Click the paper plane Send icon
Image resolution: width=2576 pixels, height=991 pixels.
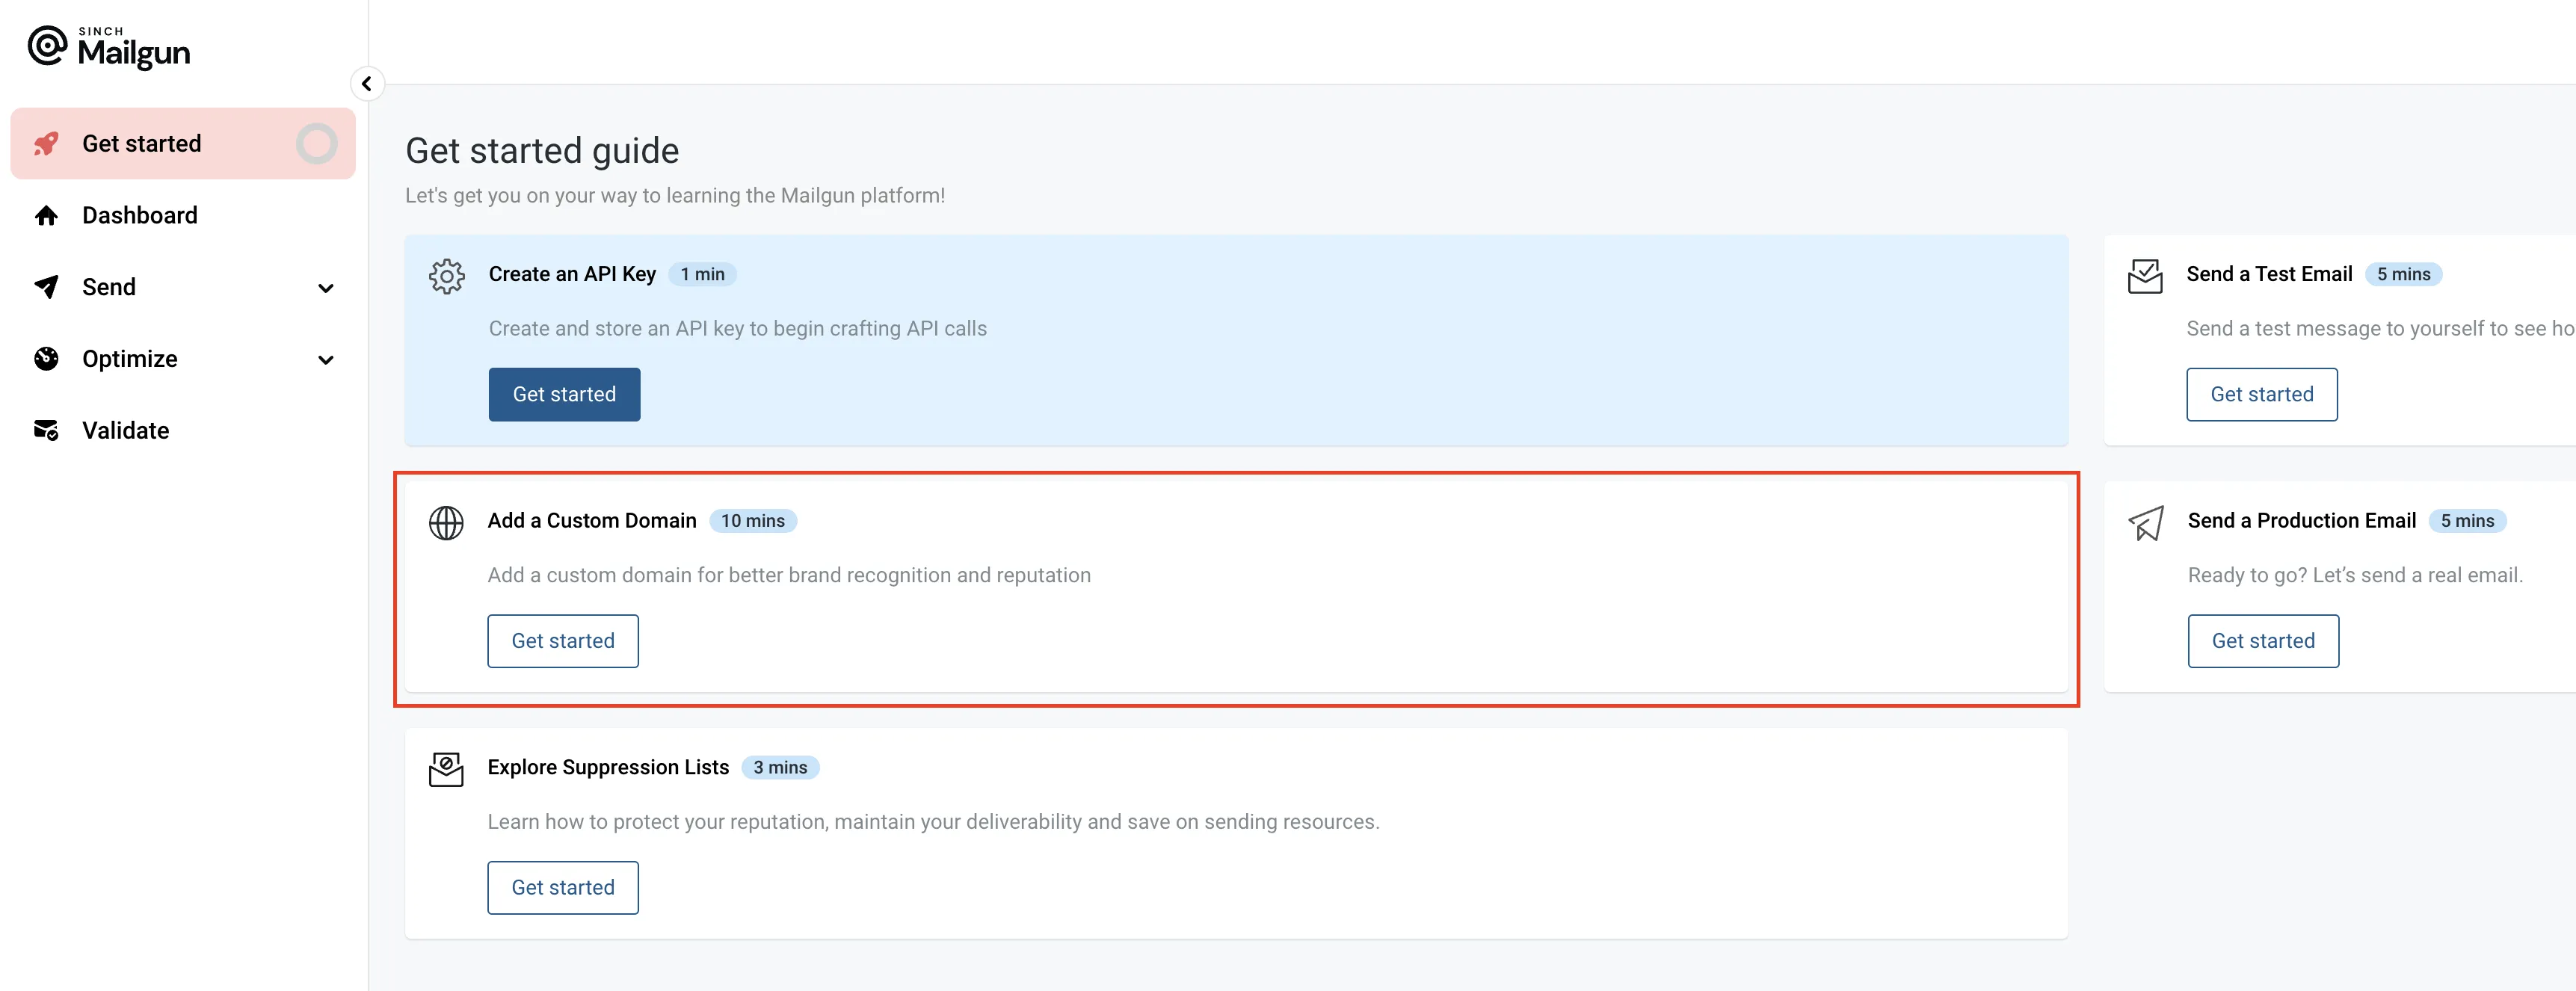pyautogui.click(x=46, y=287)
